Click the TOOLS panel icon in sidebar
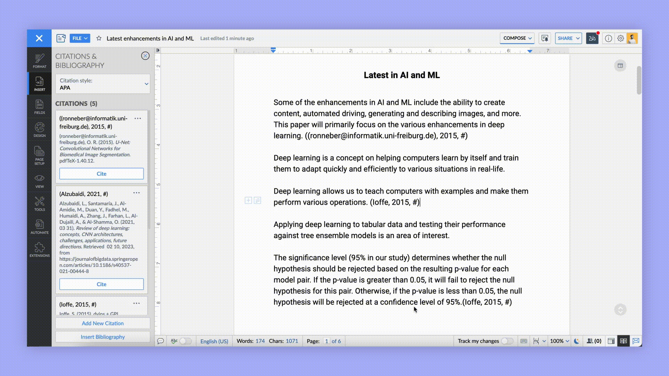 point(39,204)
